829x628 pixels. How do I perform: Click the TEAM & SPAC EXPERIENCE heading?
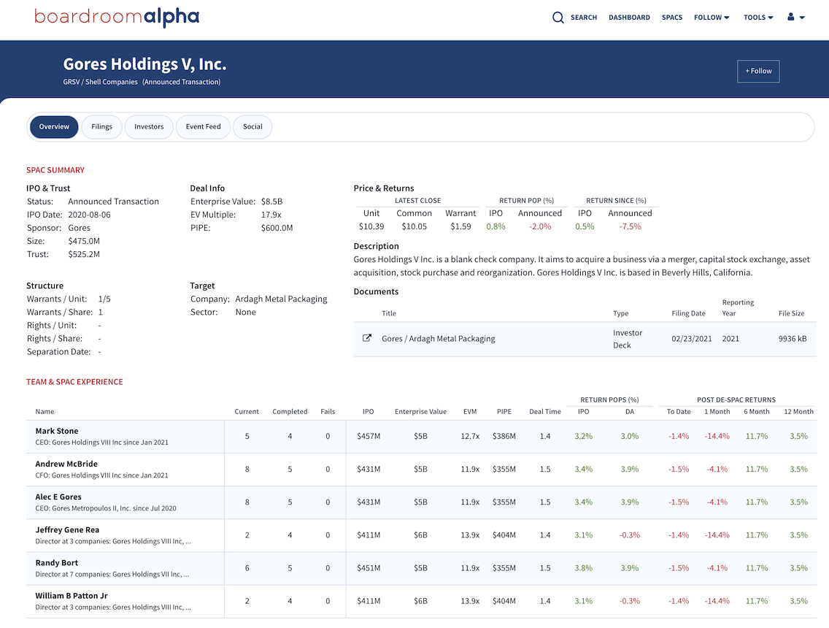[x=74, y=382]
